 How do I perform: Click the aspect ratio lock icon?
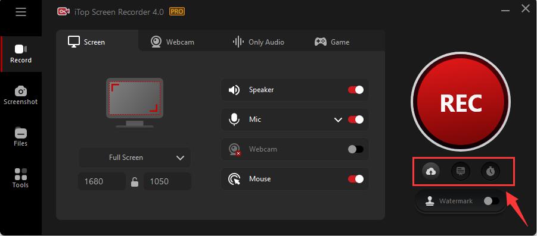click(x=135, y=182)
